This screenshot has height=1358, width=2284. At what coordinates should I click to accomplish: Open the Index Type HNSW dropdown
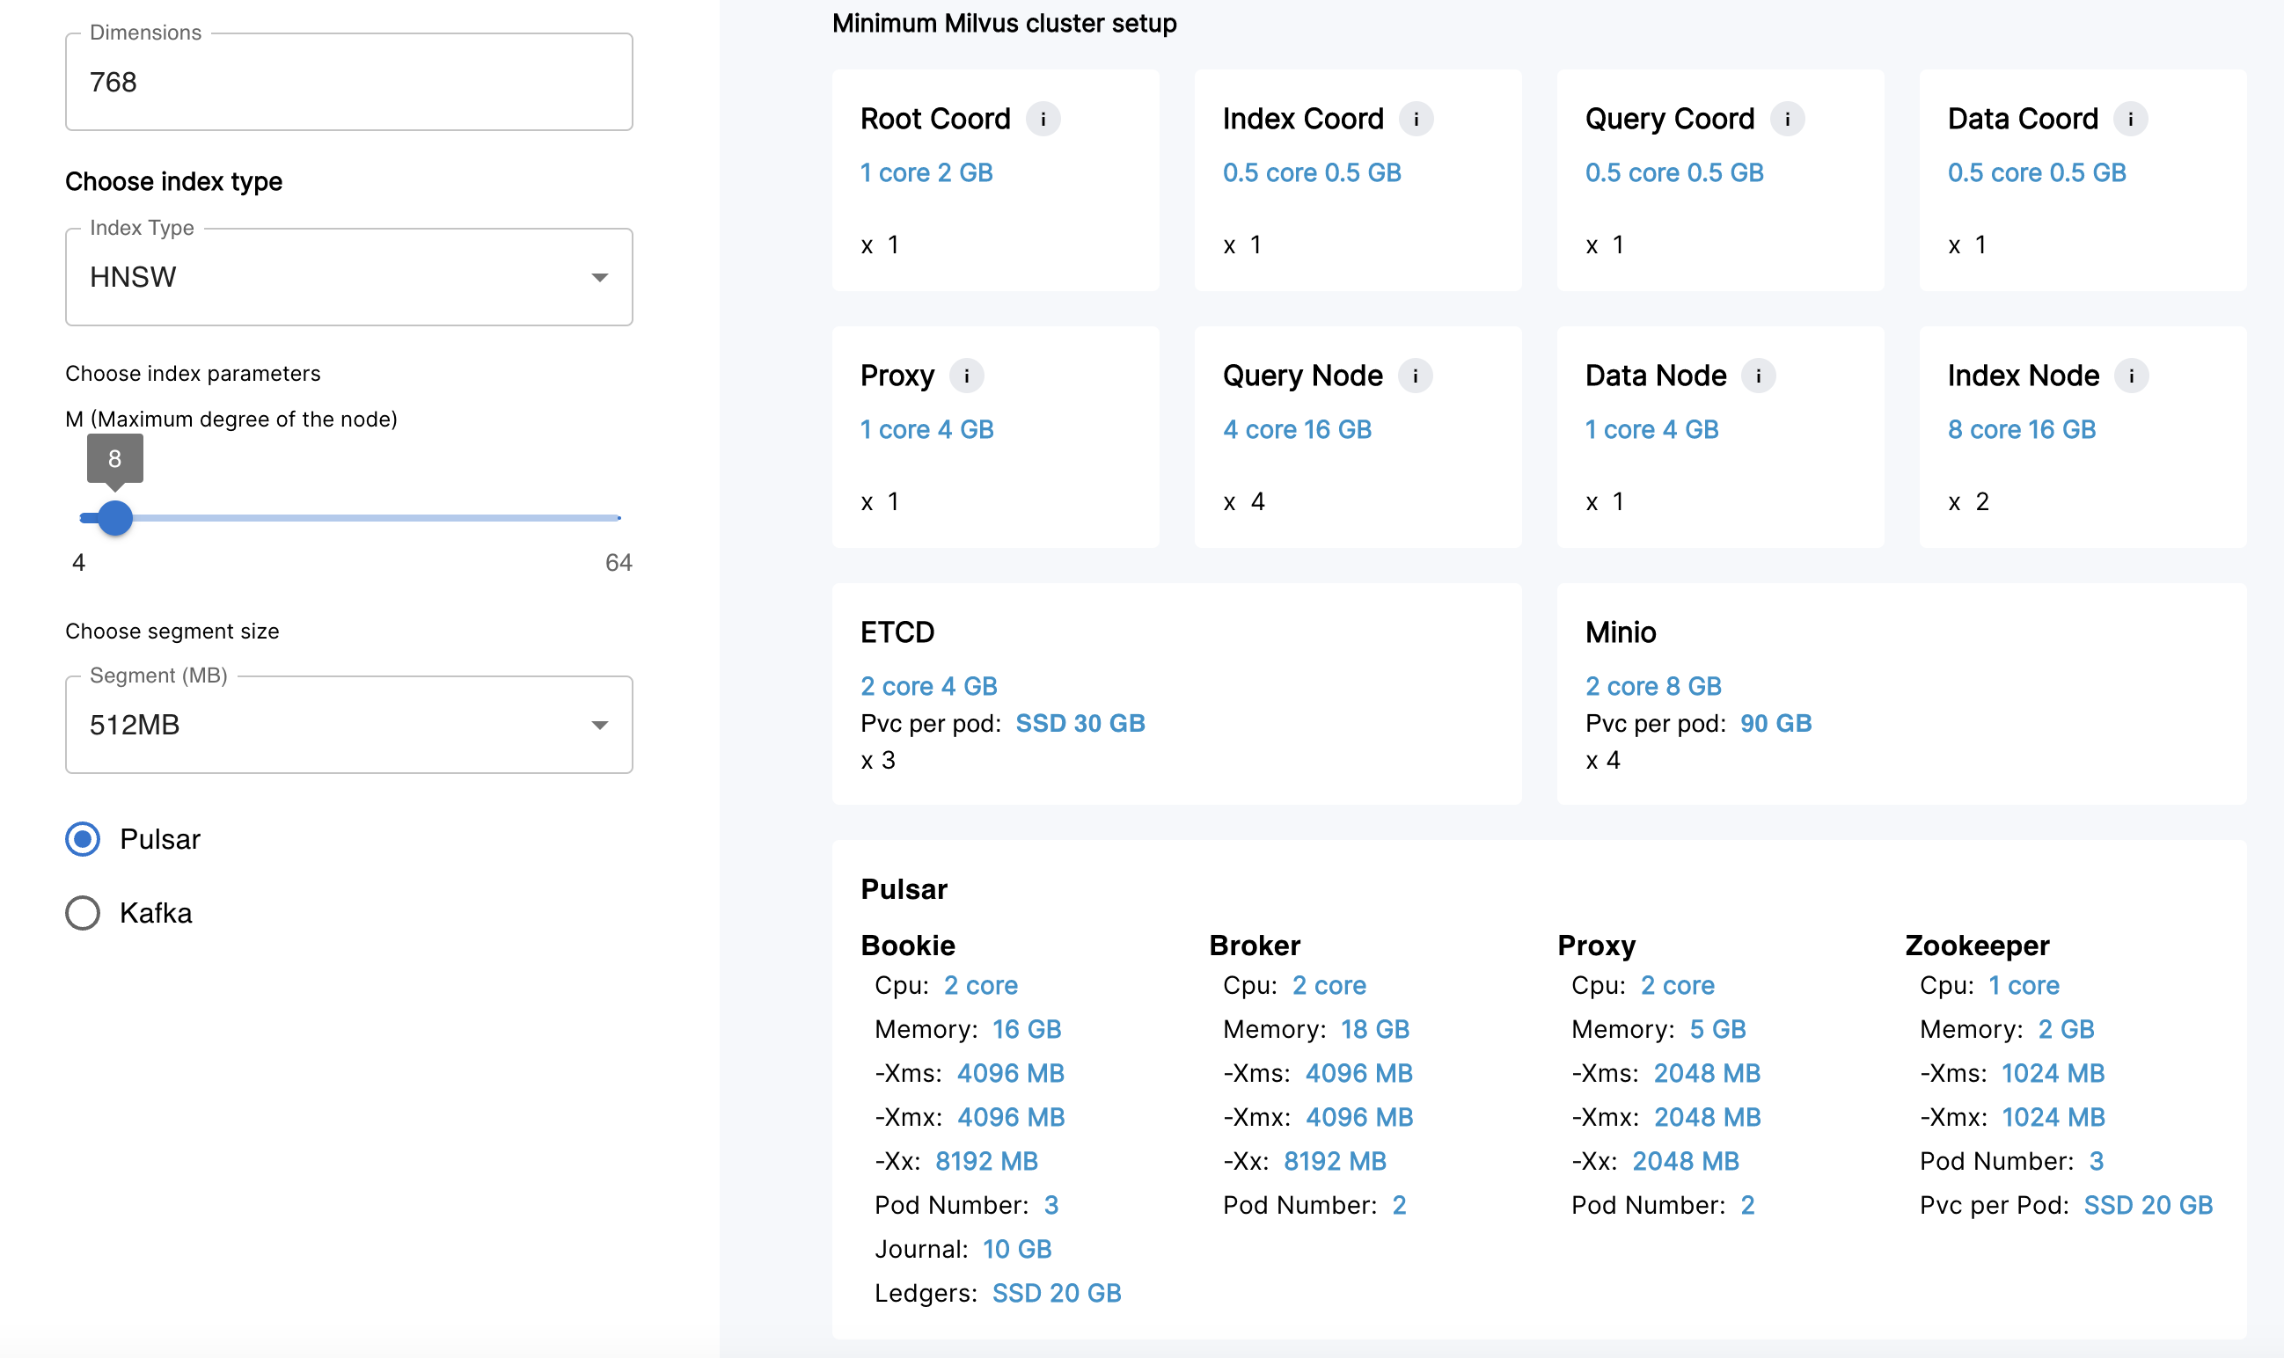pyautogui.click(x=348, y=277)
